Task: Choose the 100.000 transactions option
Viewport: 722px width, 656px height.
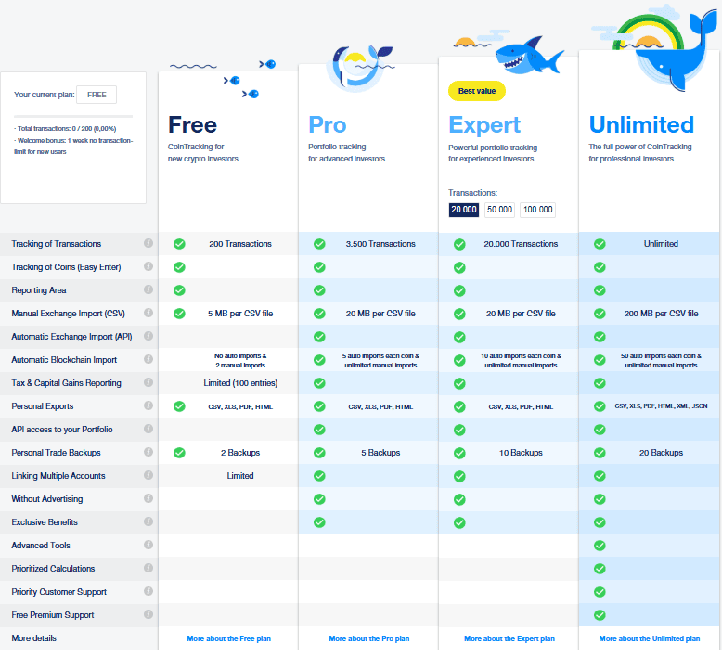Action: [x=537, y=210]
